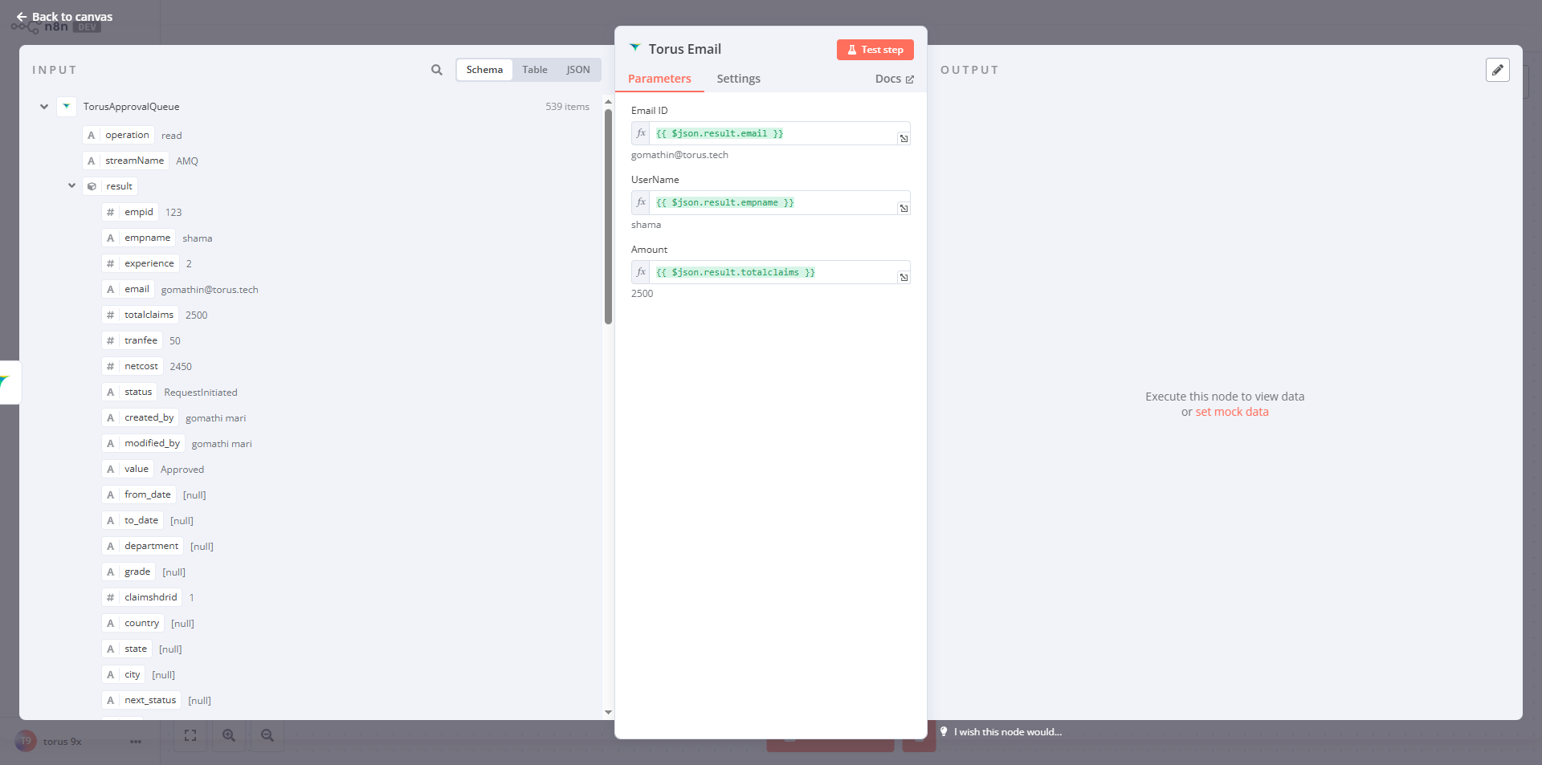Open expression editor for Amount field

(x=904, y=278)
